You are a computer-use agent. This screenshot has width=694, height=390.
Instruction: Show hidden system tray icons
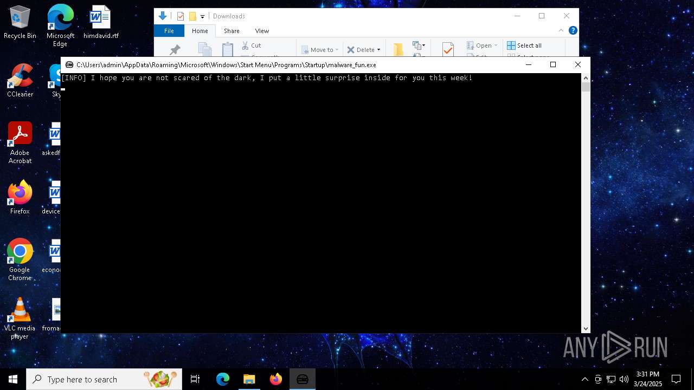point(584,379)
